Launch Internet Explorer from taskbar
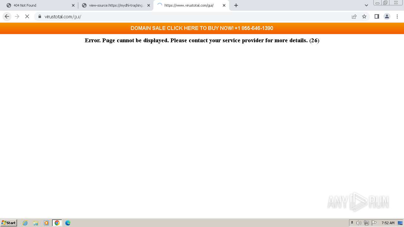Viewport: 404px width, 227px height. coord(25,223)
